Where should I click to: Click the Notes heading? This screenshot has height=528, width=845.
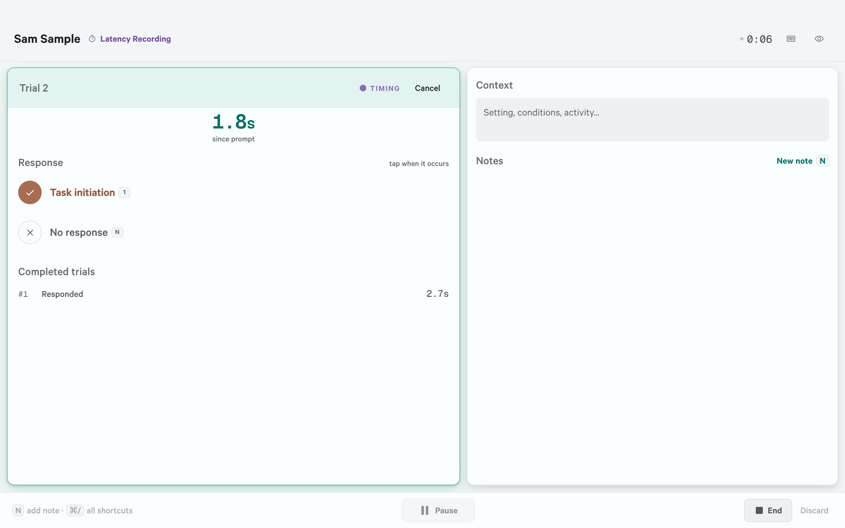coord(489,161)
